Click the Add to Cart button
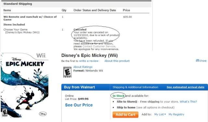Screen dimensions: 208x122 (125, 115)
